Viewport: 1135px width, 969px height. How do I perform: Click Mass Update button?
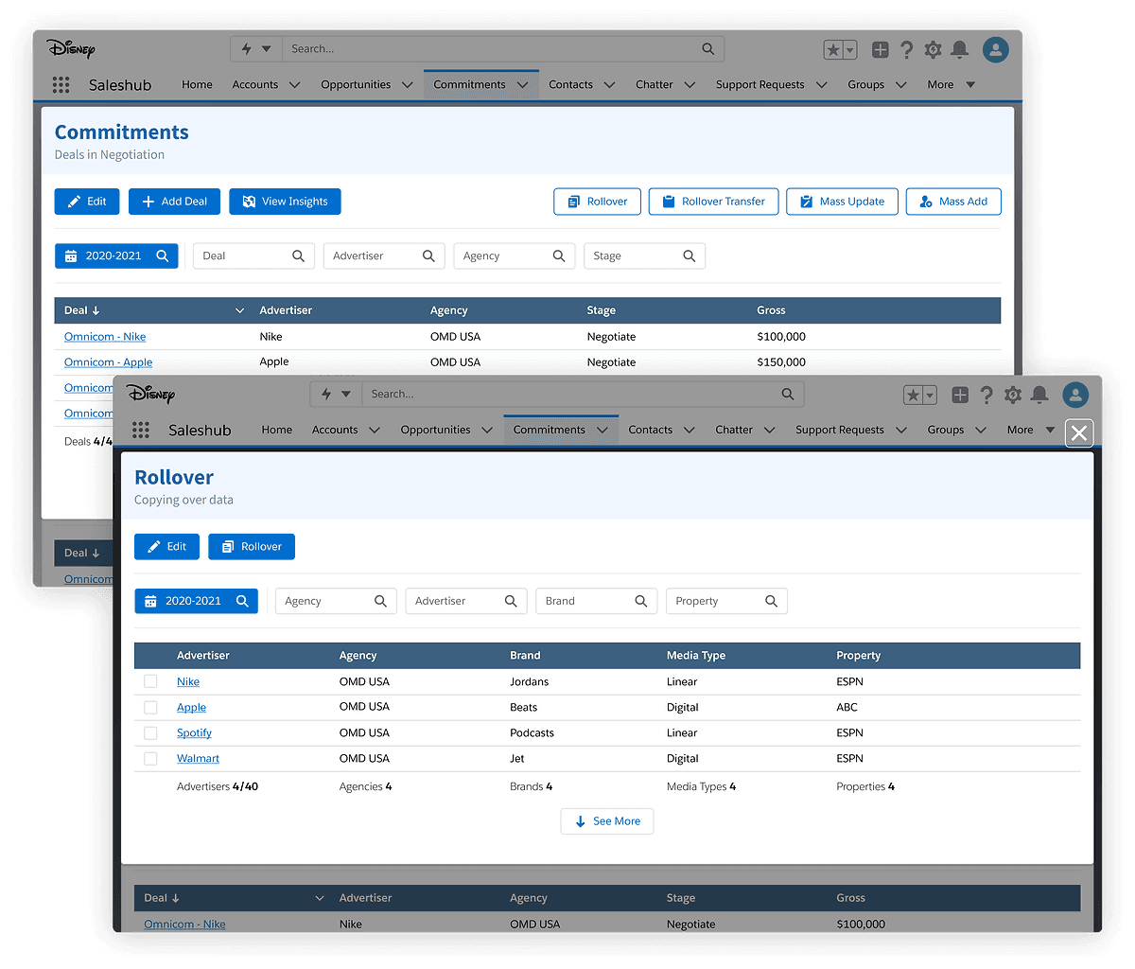[842, 202]
